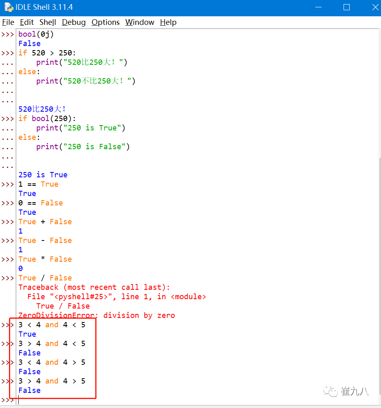Maximize the IDLE Shell window
The height and width of the screenshot is (408, 381).
pos(346,7)
